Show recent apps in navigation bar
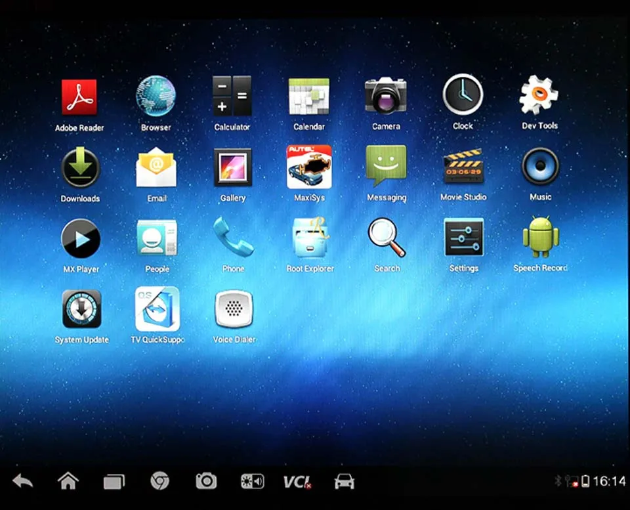 114,482
